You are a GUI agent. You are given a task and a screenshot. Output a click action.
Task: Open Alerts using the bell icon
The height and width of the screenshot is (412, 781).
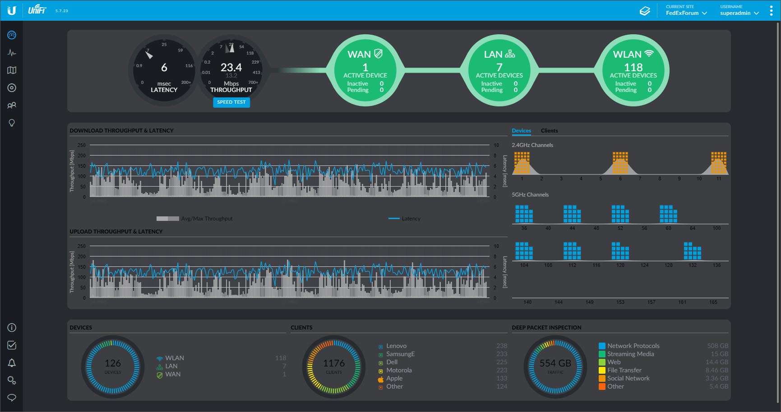click(x=12, y=363)
